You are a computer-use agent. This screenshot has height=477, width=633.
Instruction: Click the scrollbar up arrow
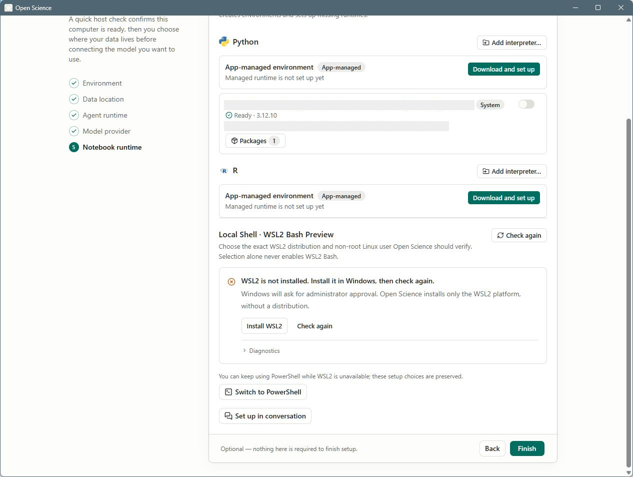628,20
